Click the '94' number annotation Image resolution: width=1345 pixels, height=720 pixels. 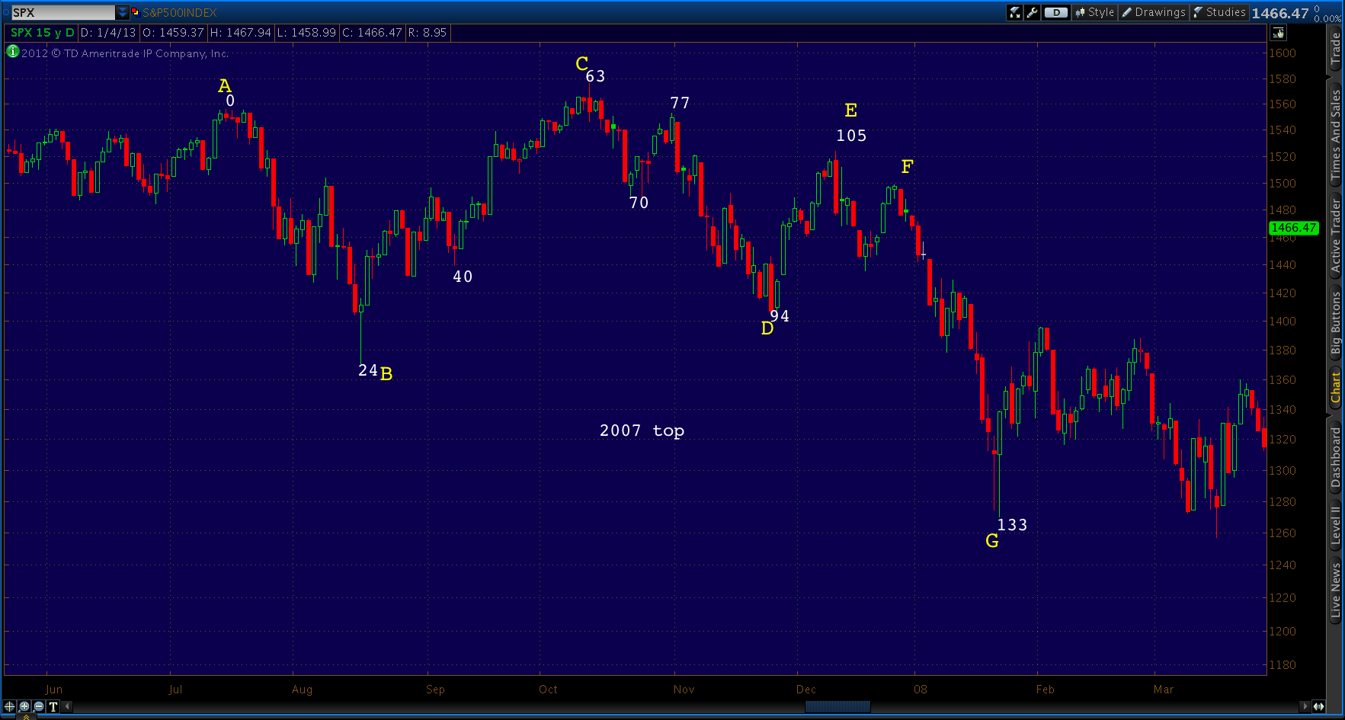pos(780,316)
